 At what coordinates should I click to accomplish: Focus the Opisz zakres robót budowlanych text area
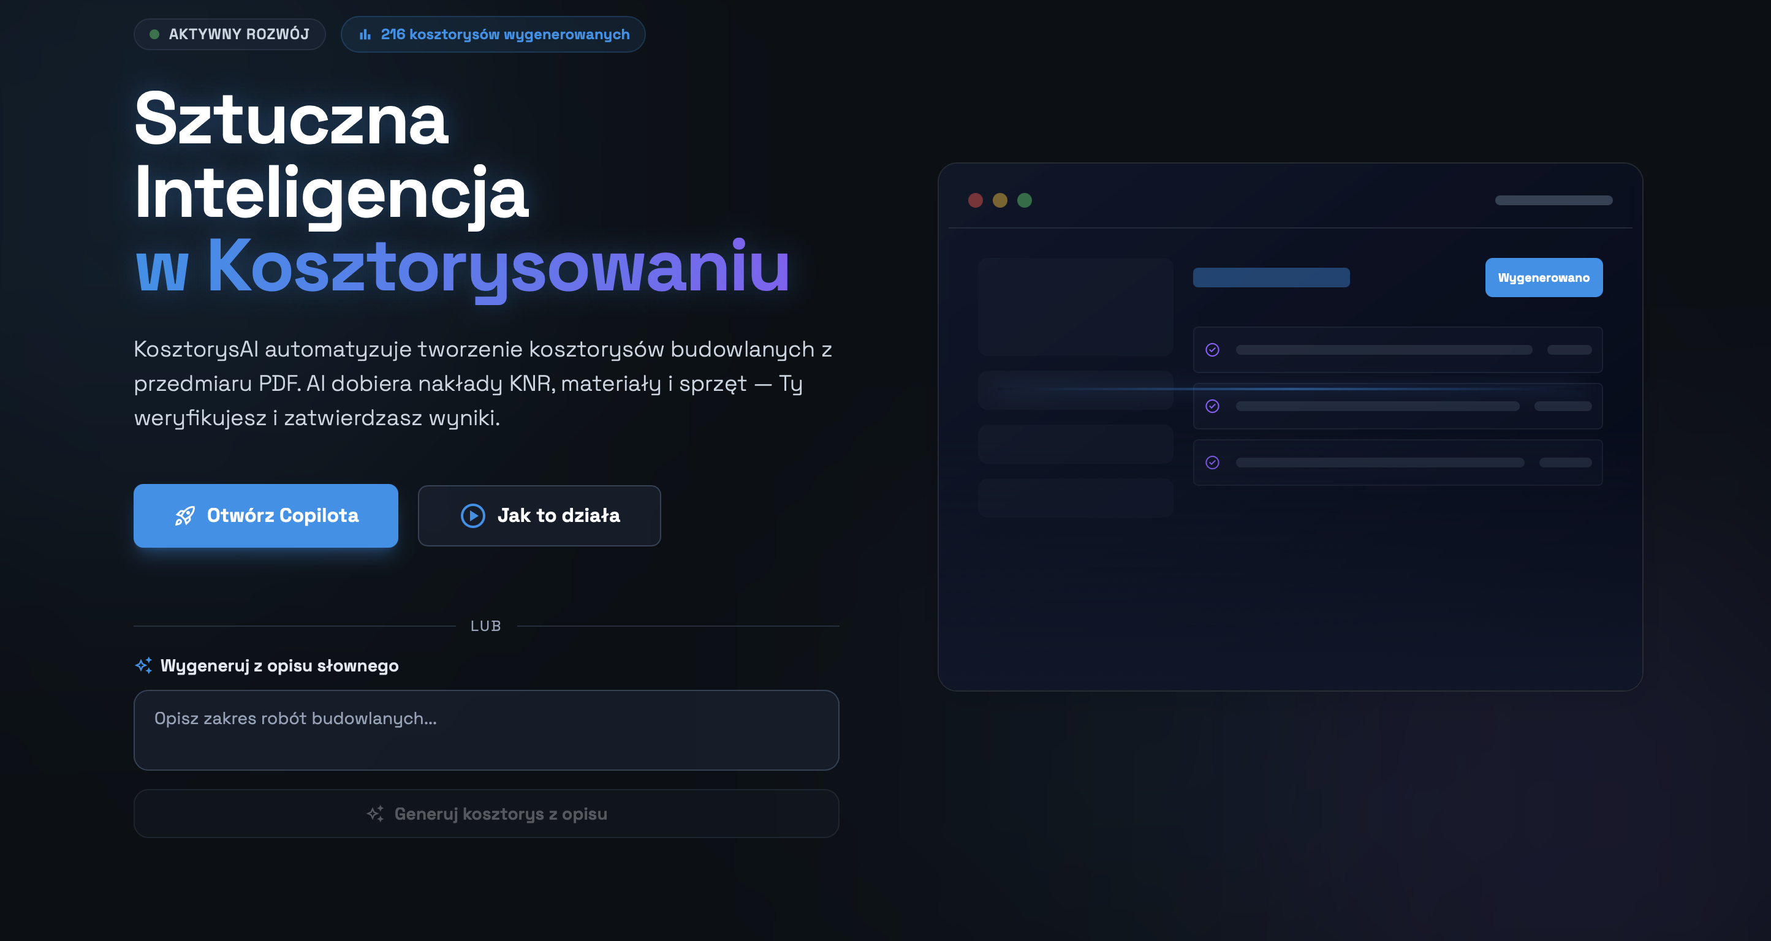pos(487,730)
